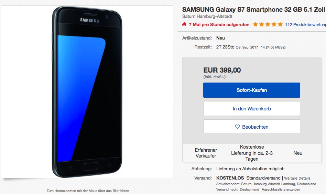Click the Saturn Hamburg-Altstadt seller name
Screen dimensions: 326x194
click(x=207, y=16)
